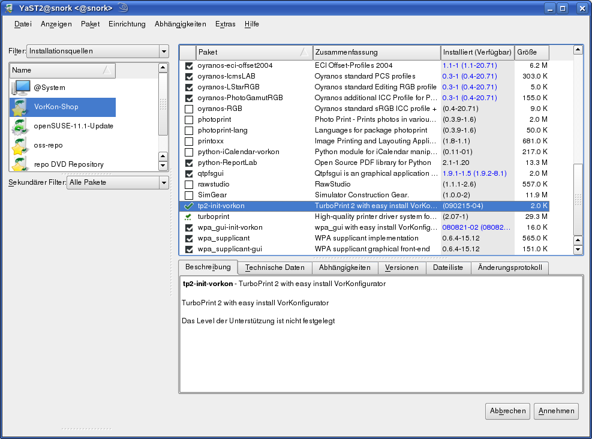The image size is (592, 439).
Task: Click the package list scrollbar bottom down arrow
Action: (578, 250)
